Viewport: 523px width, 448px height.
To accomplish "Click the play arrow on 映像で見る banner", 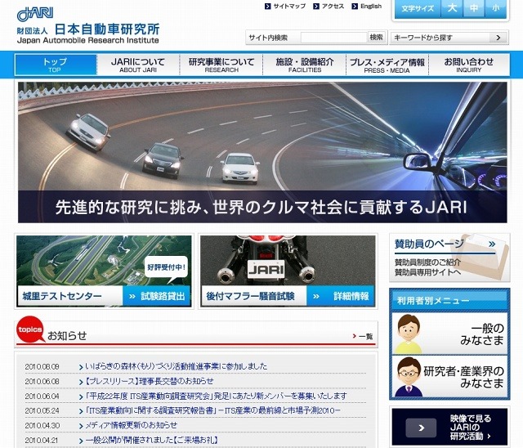I will (421, 428).
